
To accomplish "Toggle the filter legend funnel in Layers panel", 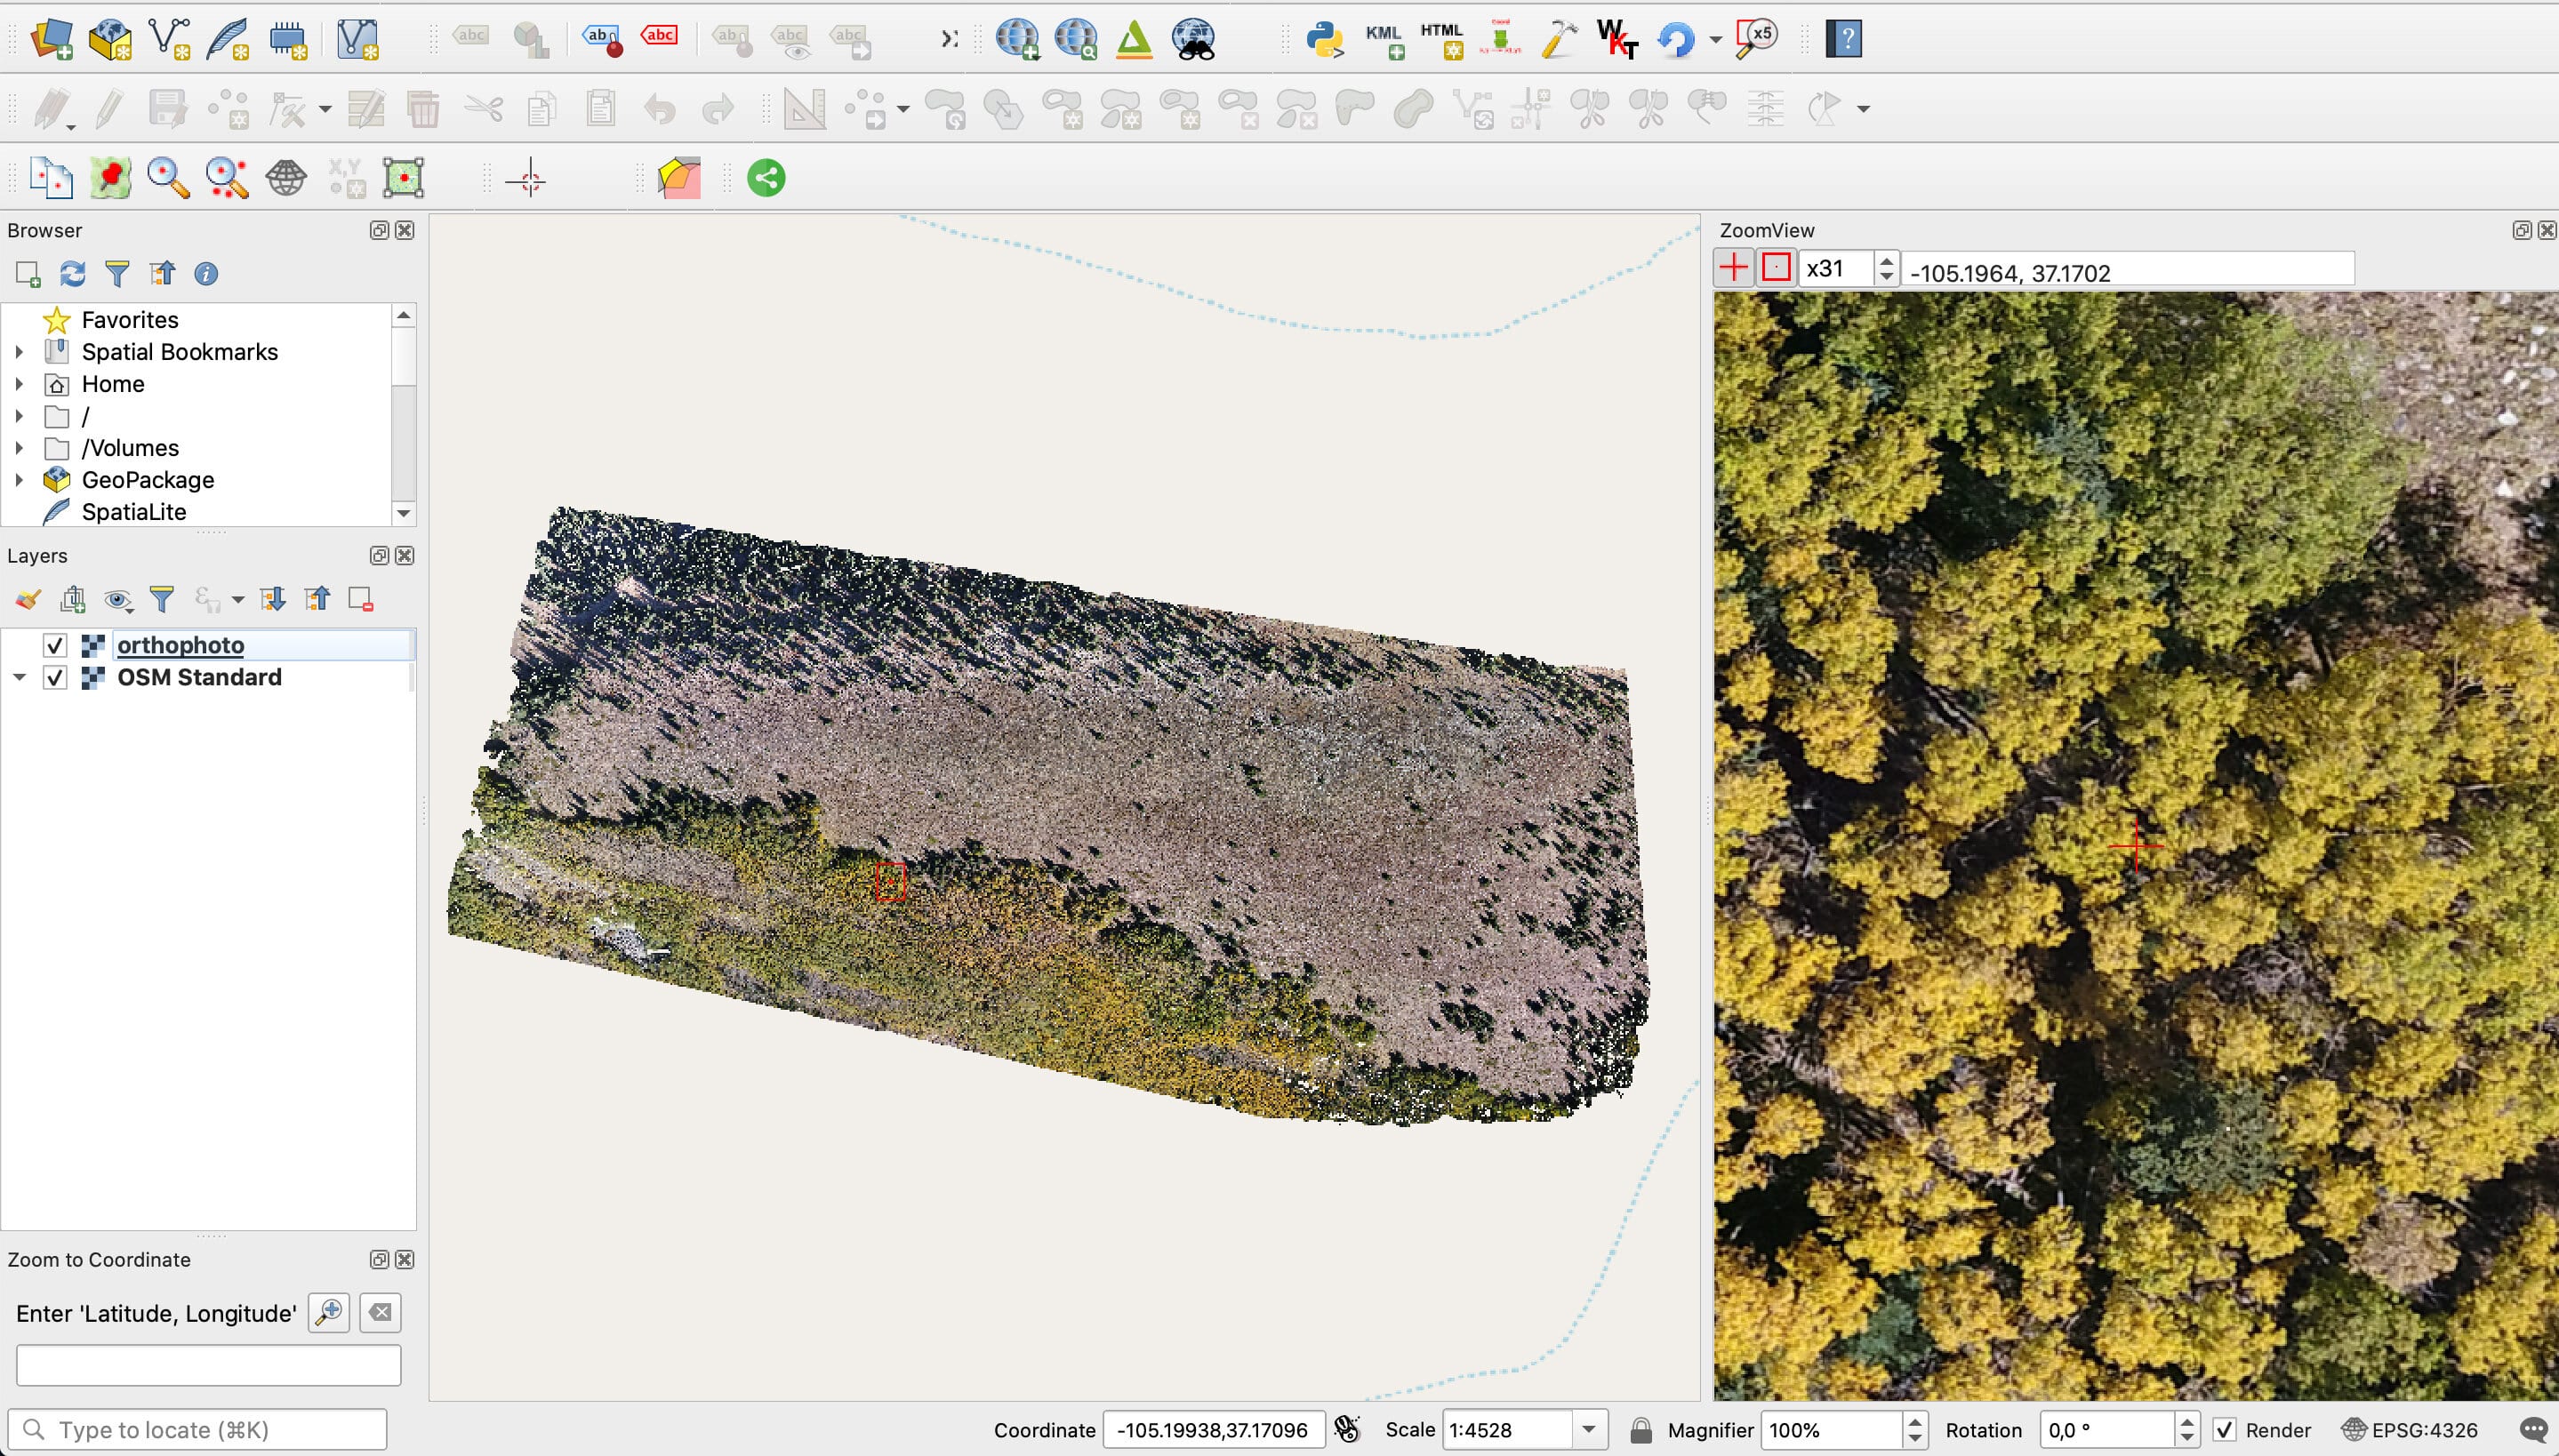I will [161, 599].
